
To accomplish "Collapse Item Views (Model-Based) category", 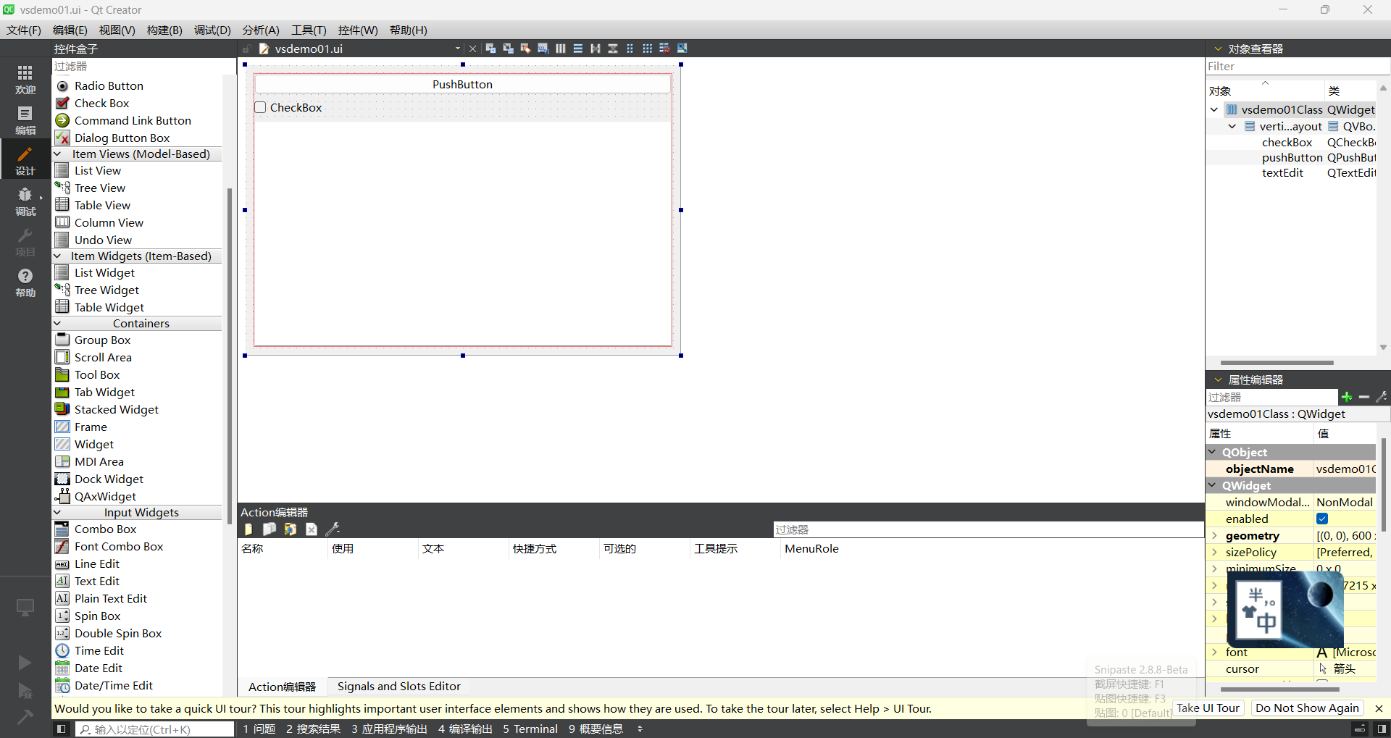I will pos(57,154).
